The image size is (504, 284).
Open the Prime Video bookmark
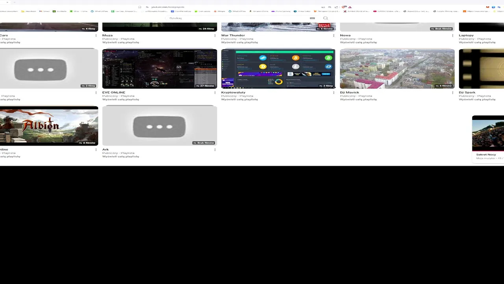302,11
